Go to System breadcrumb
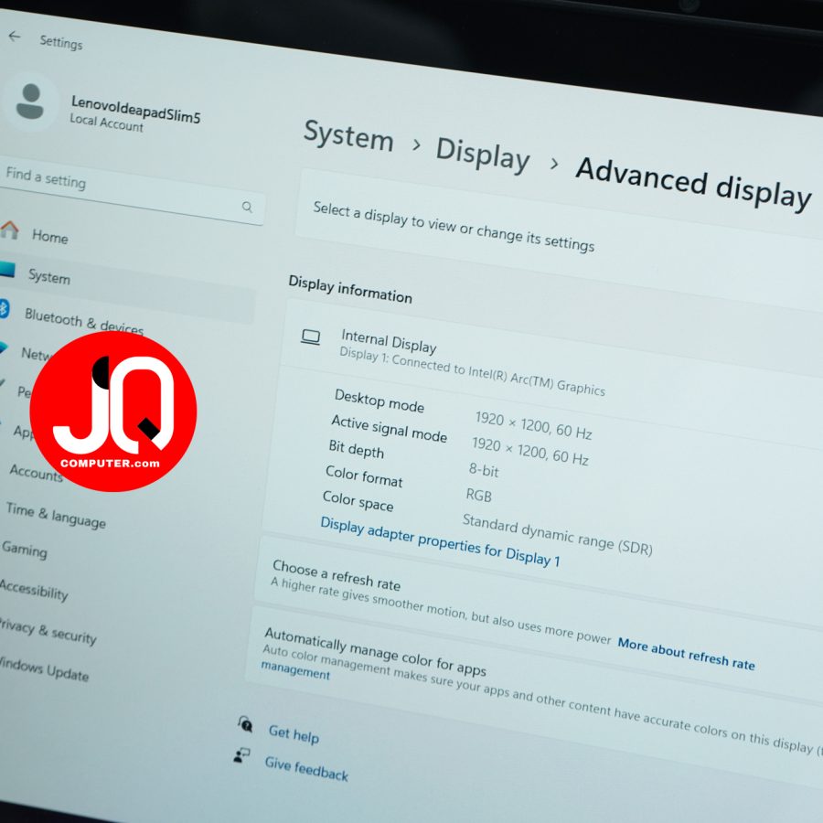The image size is (823, 823). click(348, 136)
